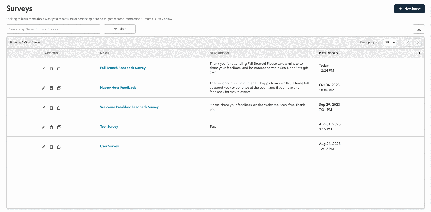This screenshot has height=212, width=431.
Task: Click the '7:31 PM' time text
Action: click(x=325, y=110)
